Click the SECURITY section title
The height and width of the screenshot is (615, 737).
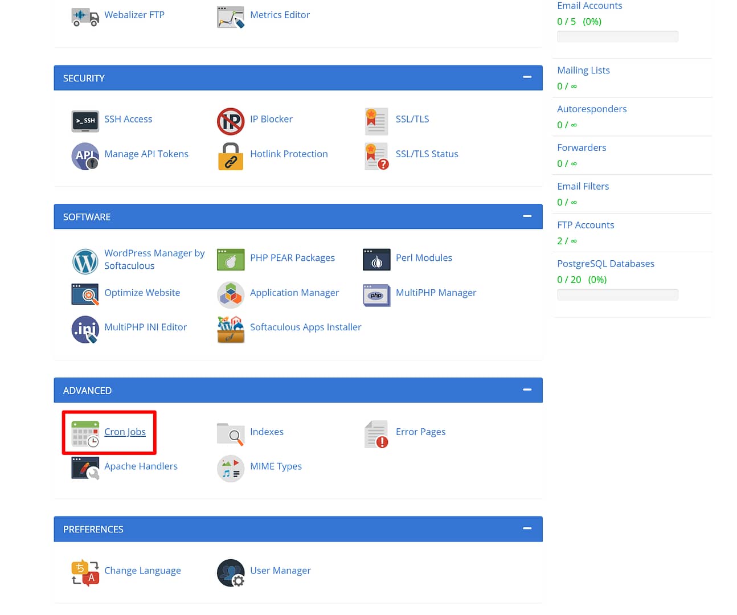coord(84,78)
